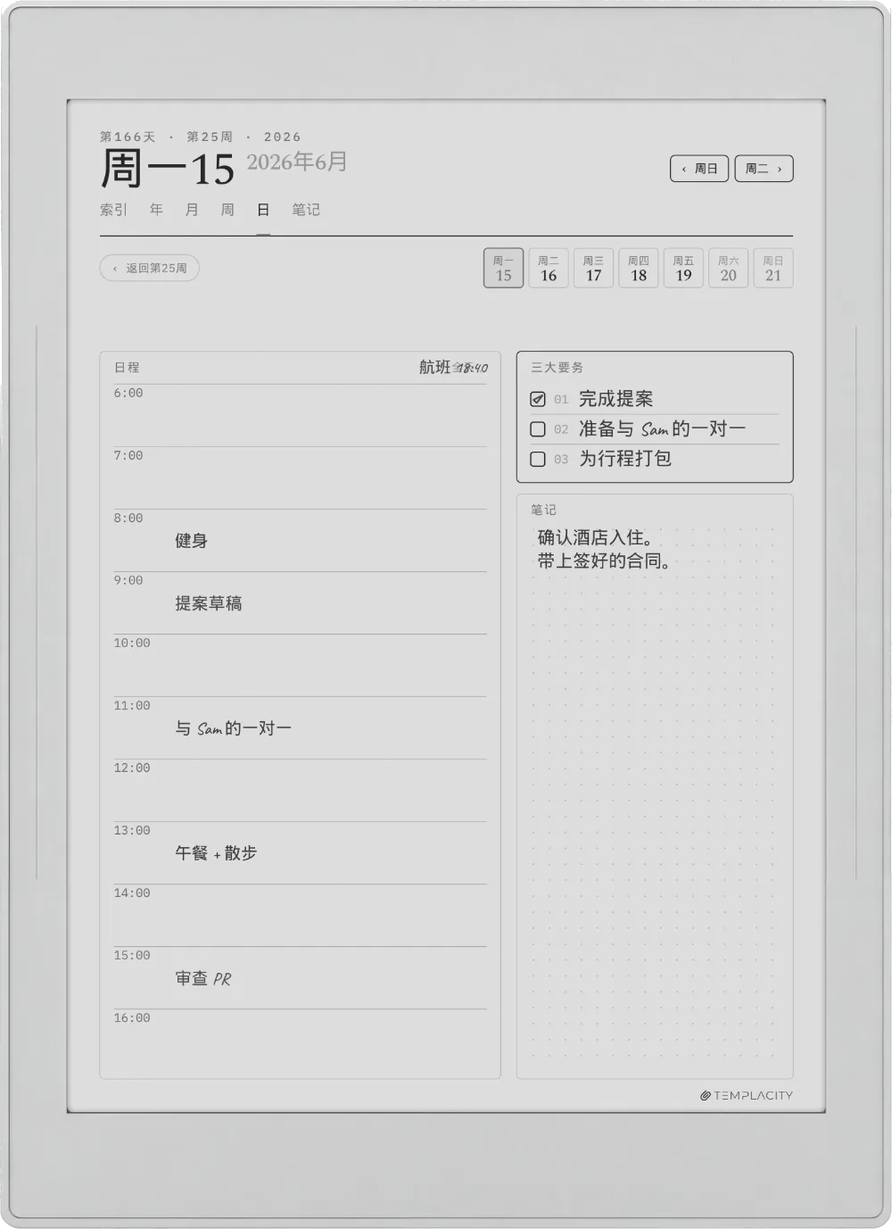Check the 为行程打包 checkbox
Image resolution: width=892 pixels, height=1229 pixels.
click(538, 459)
